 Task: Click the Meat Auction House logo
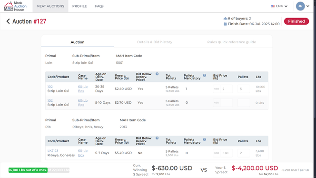(15, 6)
